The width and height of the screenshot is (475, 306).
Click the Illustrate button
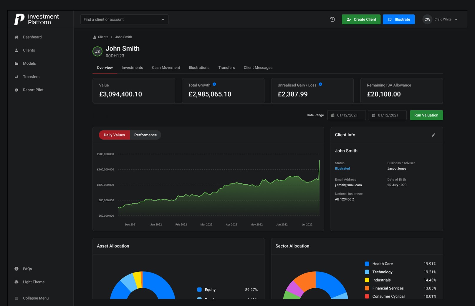tap(399, 19)
